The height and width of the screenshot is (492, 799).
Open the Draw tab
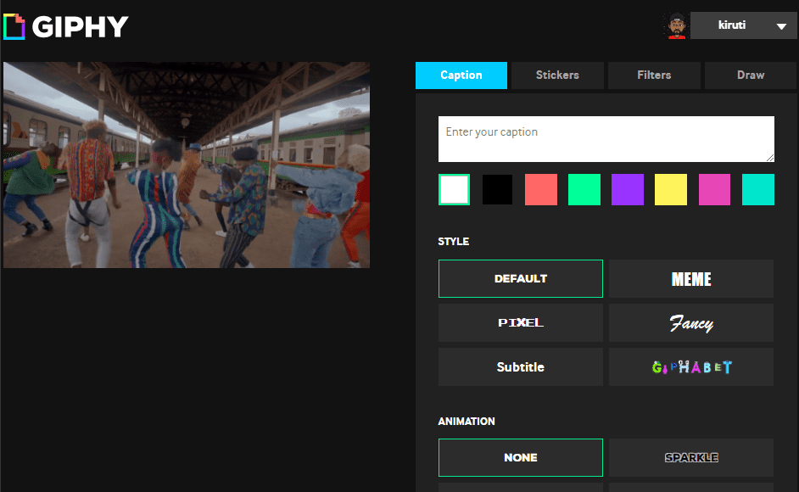(751, 75)
